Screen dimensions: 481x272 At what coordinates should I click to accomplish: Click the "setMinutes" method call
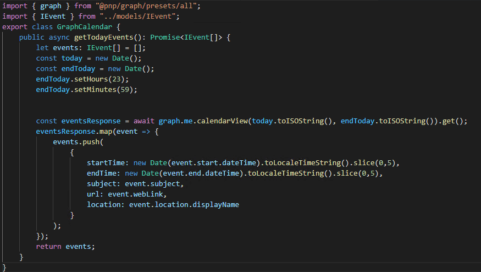click(96, 89)
